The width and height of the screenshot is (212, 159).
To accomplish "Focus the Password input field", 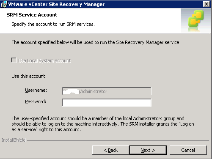I will (107, 102).
